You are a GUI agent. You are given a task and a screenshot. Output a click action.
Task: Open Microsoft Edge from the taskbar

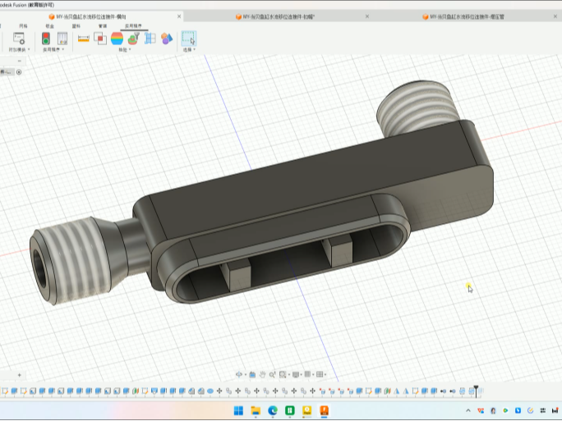tap(273, 410)
